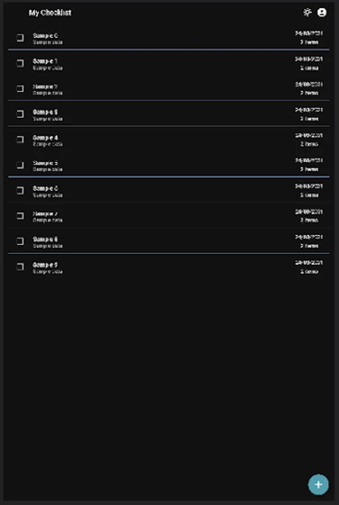The width and height of the screenshot is (339, 505).
Task: Click the date shown for Sample 1
Action: tap(309, 58)
